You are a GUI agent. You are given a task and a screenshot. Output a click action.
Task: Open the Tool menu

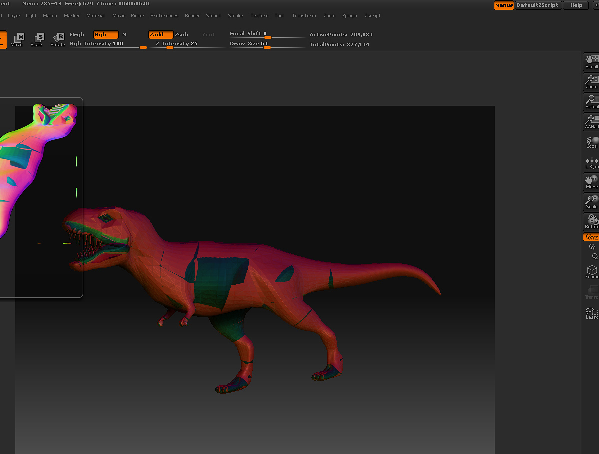279,16
